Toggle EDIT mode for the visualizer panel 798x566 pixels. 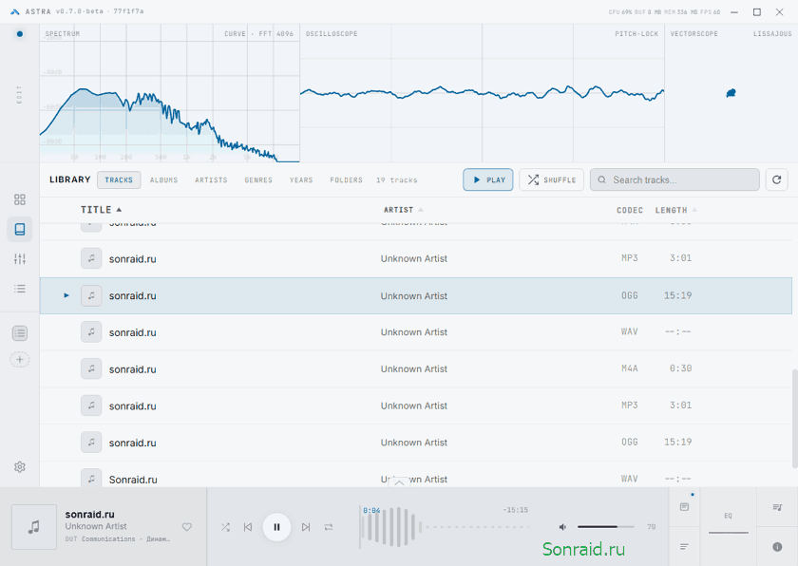click(19, 95)
